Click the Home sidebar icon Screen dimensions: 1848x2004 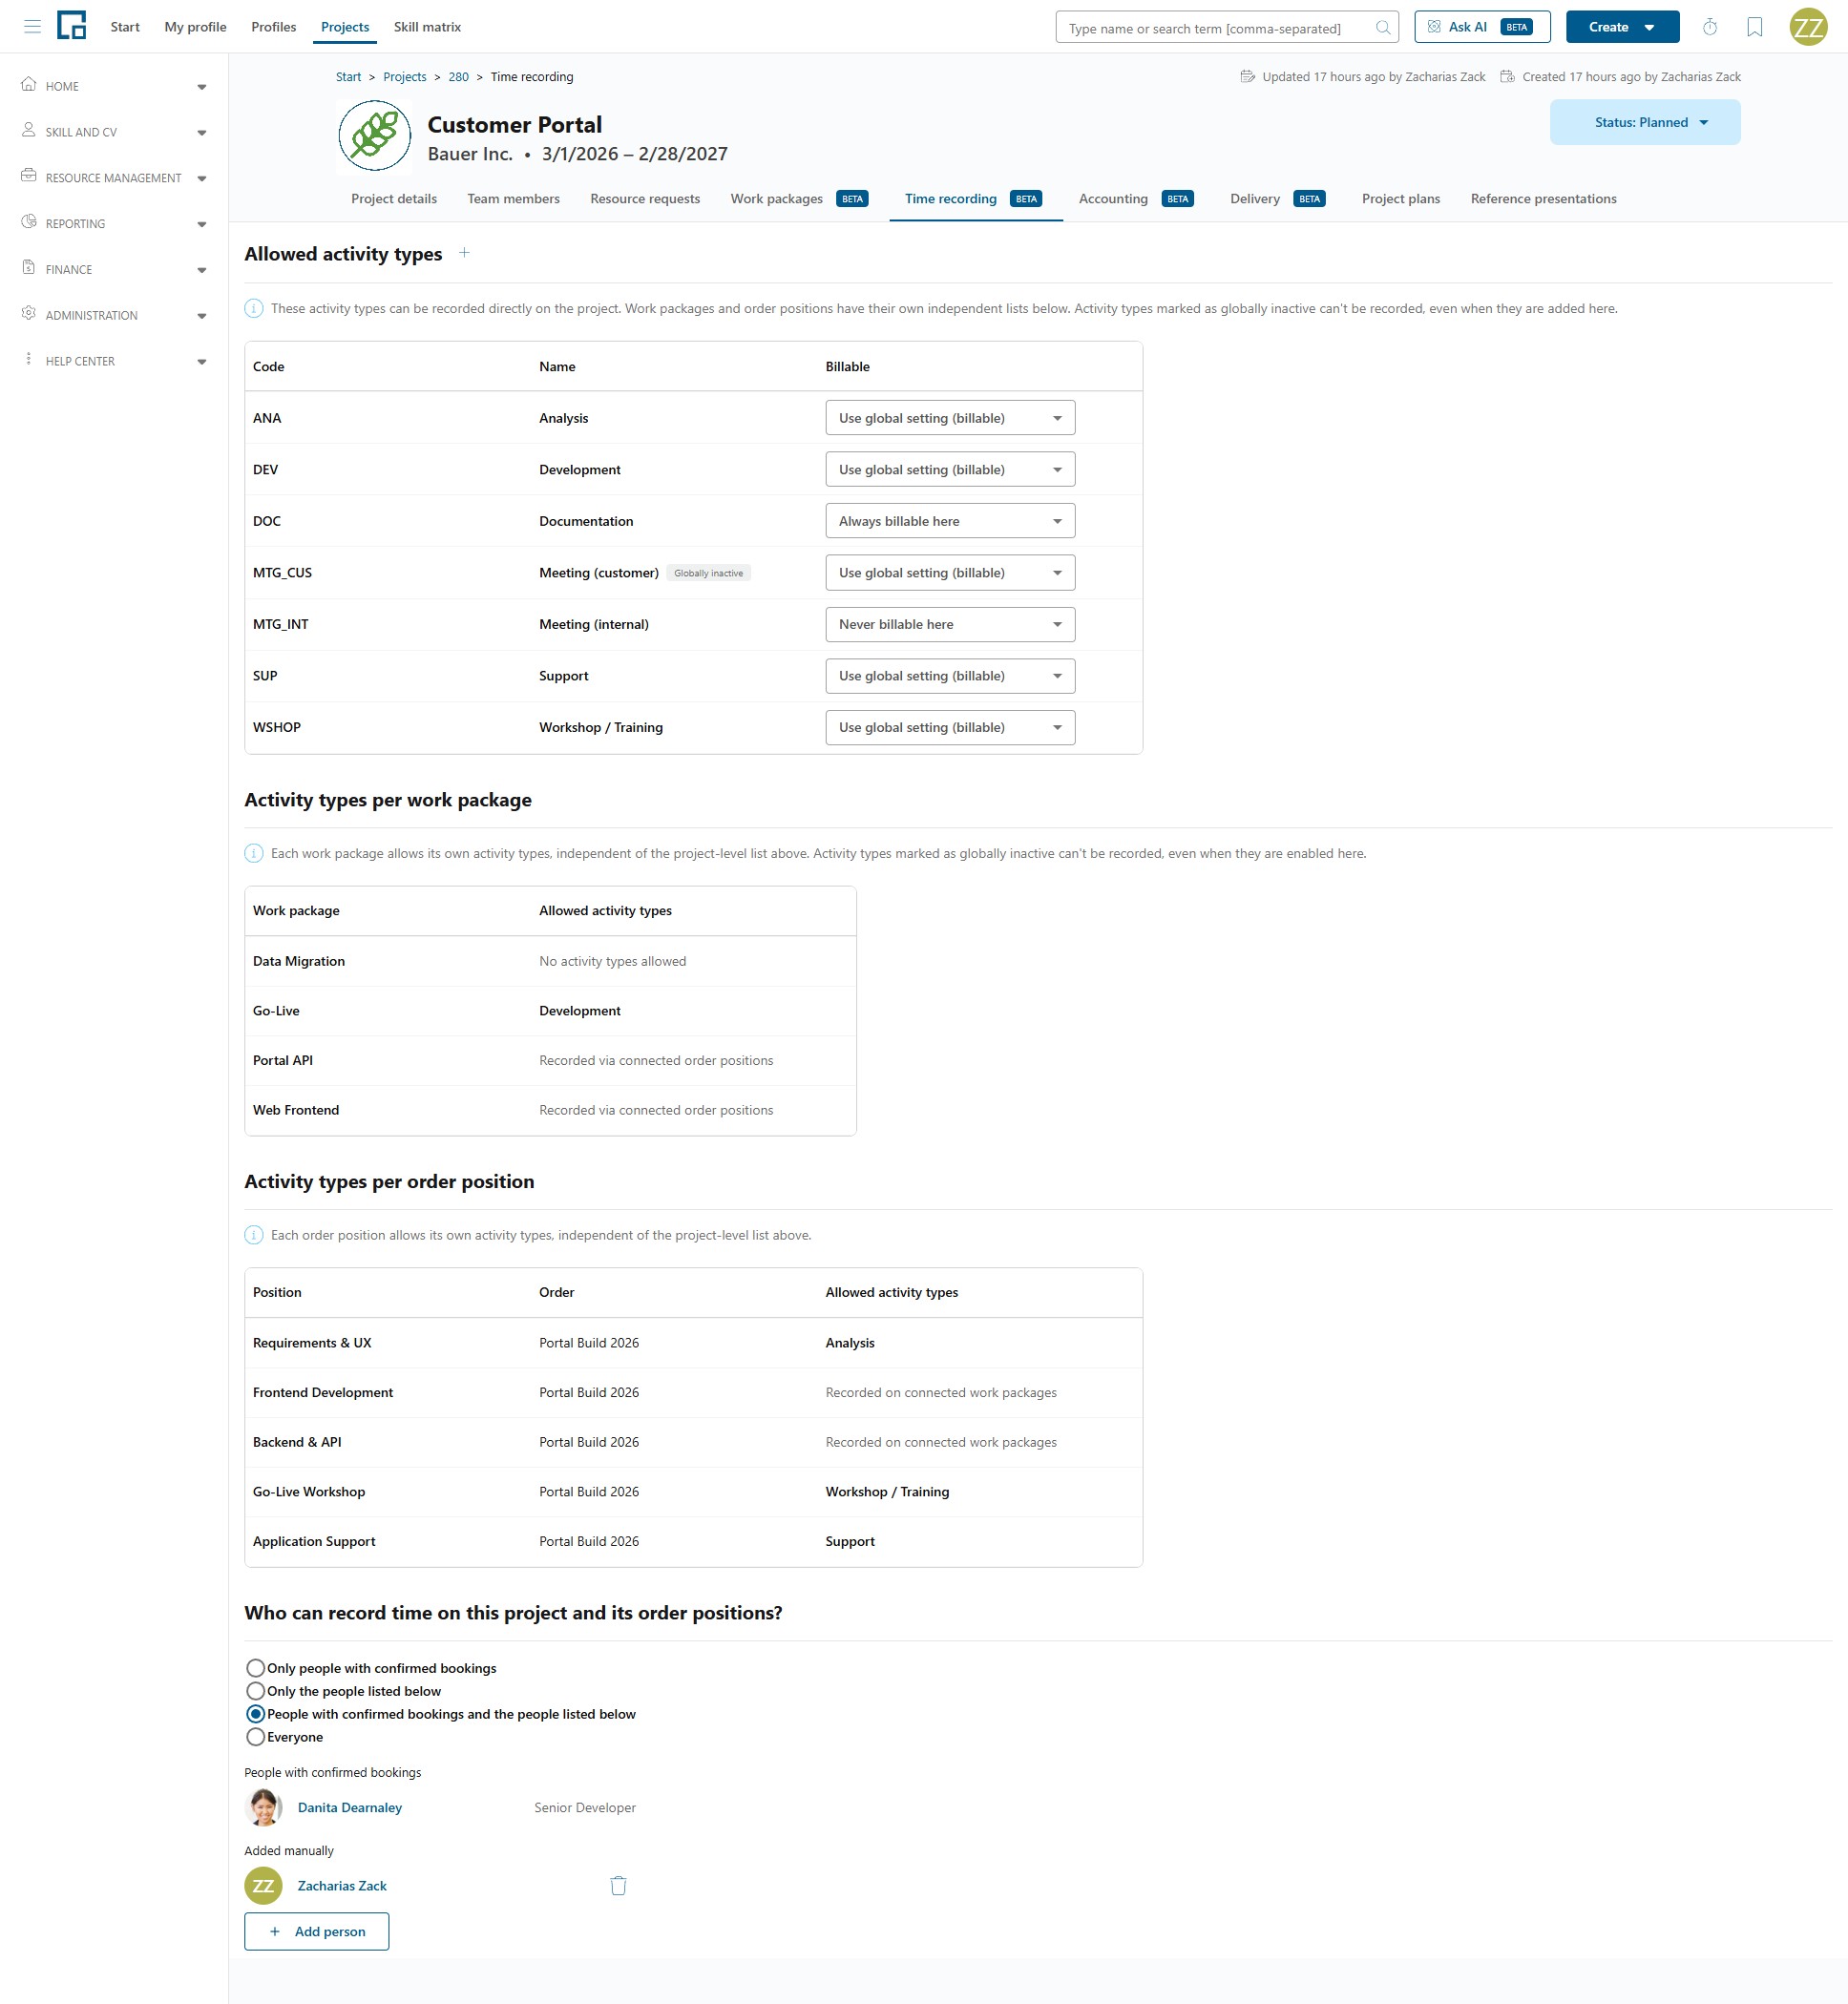click(29, 85)
